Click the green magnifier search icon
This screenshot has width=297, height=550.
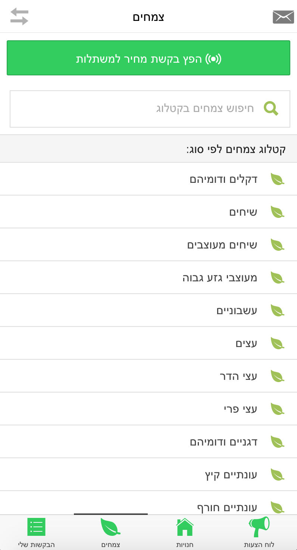(271, 108)
